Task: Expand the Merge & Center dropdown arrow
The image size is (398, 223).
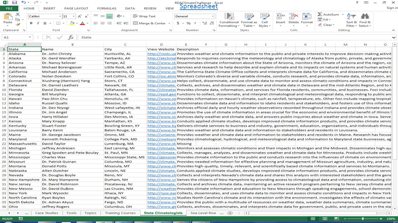Action: point(169,23)
